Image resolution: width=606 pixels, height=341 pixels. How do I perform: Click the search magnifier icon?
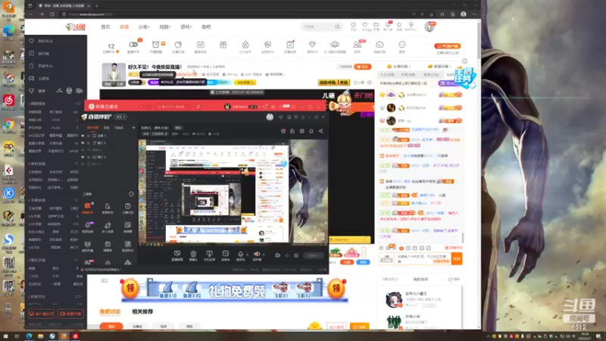point(337,27)
